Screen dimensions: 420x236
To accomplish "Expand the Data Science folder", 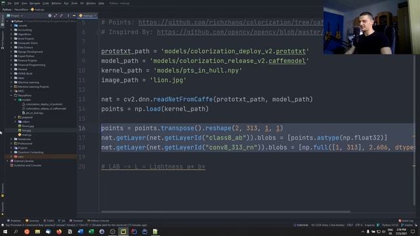I will coord(11,47).
